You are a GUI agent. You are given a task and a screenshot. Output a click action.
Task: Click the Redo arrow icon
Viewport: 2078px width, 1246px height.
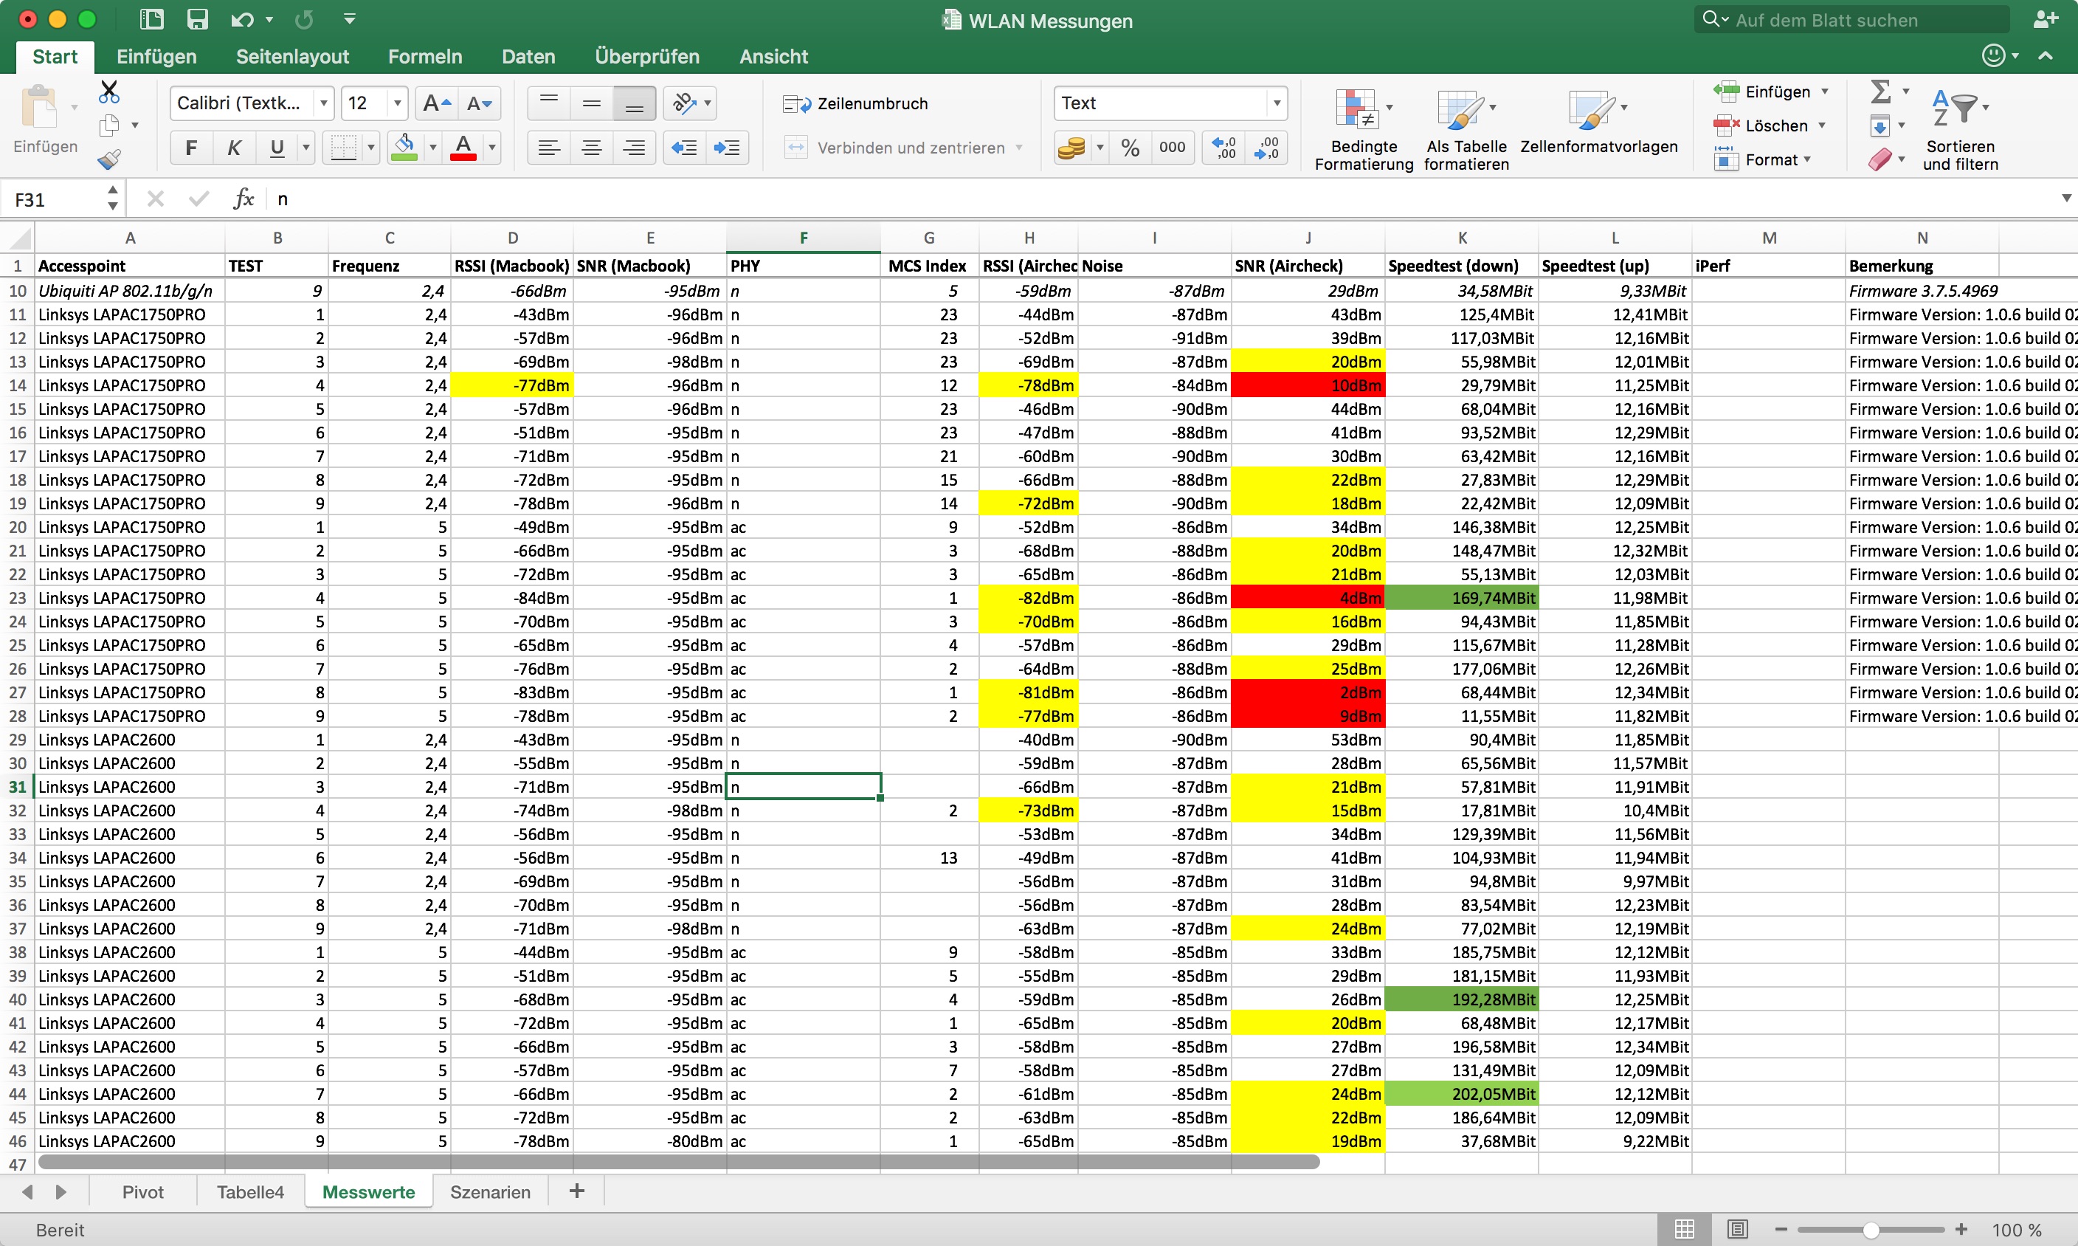coord(304,19)
